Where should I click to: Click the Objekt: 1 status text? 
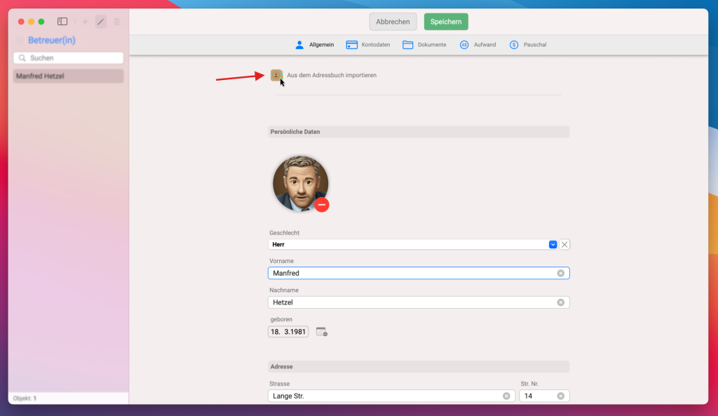[25, 398]
